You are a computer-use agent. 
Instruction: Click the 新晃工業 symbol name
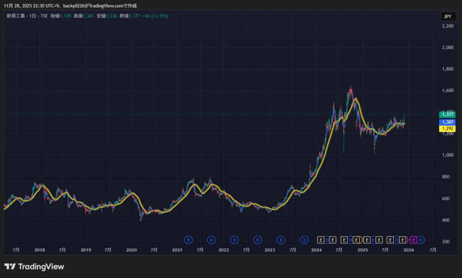16,16
